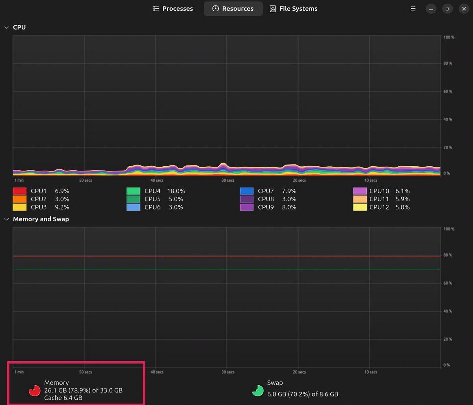Pick the CPU6 light blue swatch
Viewport: 473px width, 405px height.
click(x=133, y=207)
